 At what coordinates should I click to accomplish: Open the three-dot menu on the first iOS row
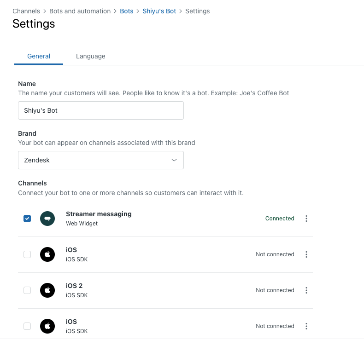(306, 254)
